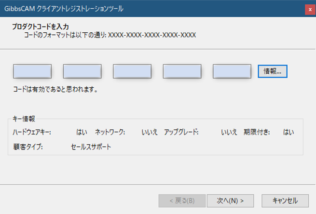Select the third product code segment box
The width and height of the screenshot is (316, 214).
point(132,71)
